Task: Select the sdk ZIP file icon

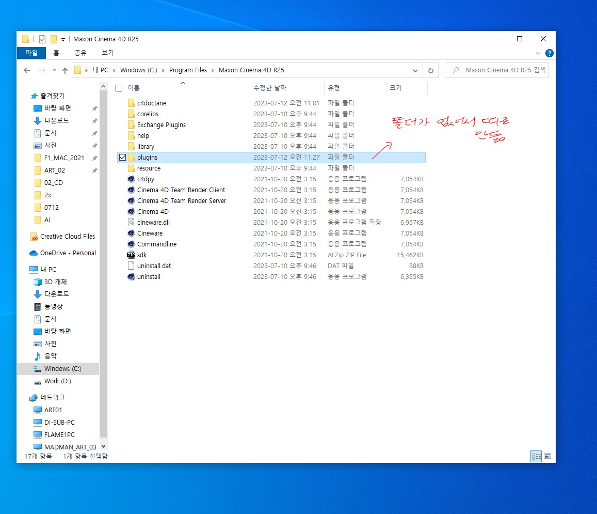Action: pos(131,255)
